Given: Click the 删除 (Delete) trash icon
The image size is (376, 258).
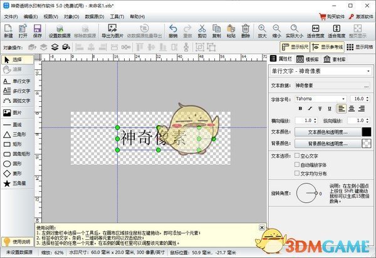Looking at the screenshot, I should point(246,31).
